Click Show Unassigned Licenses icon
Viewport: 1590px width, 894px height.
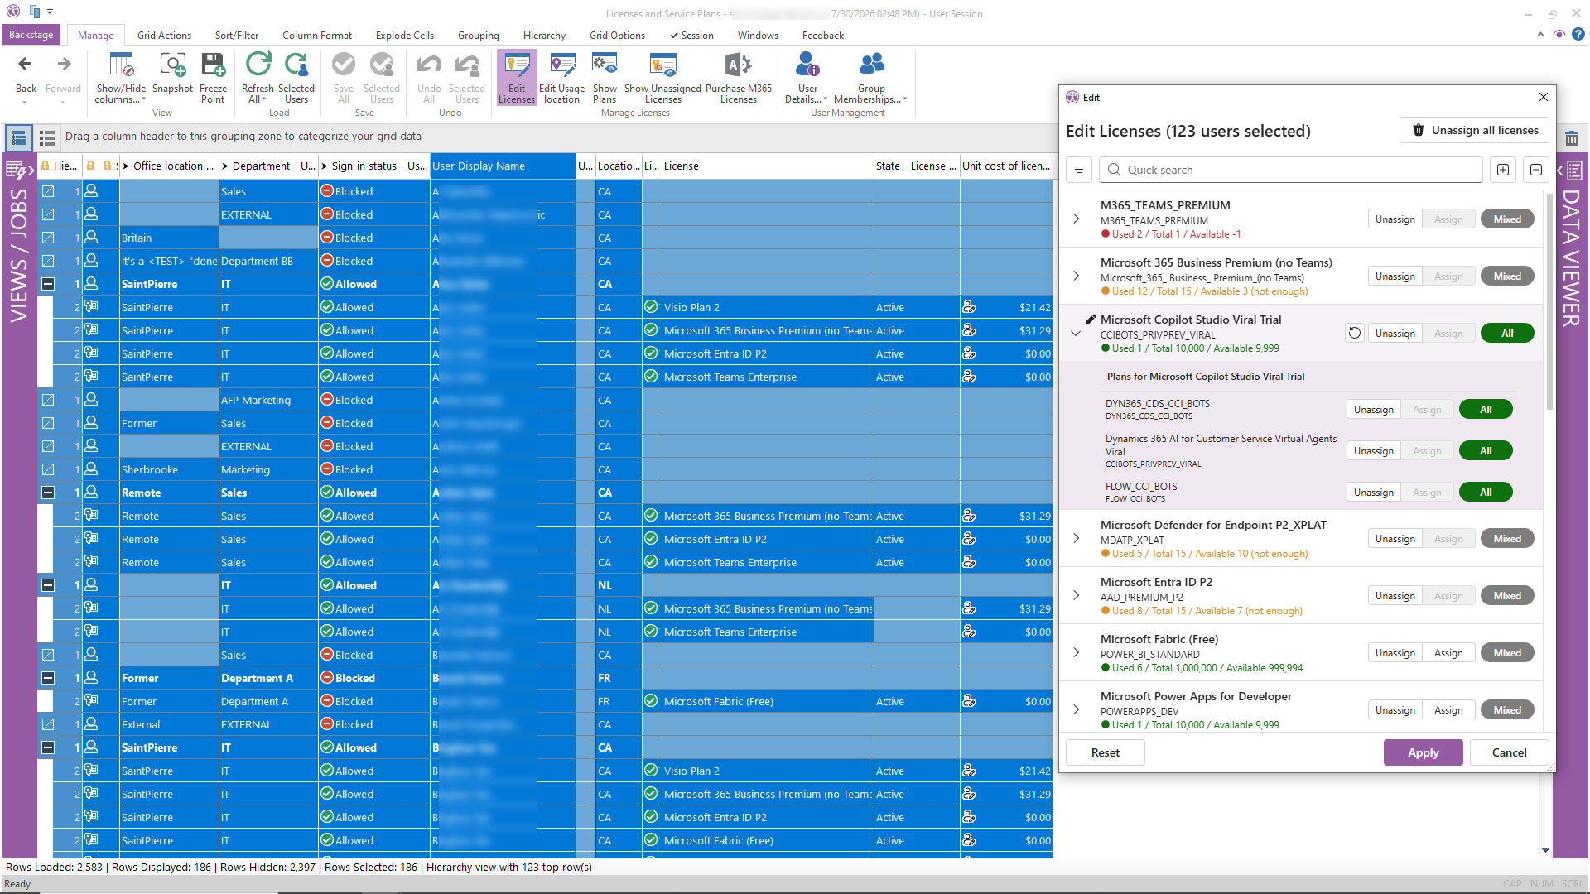[x=662, y=65]
